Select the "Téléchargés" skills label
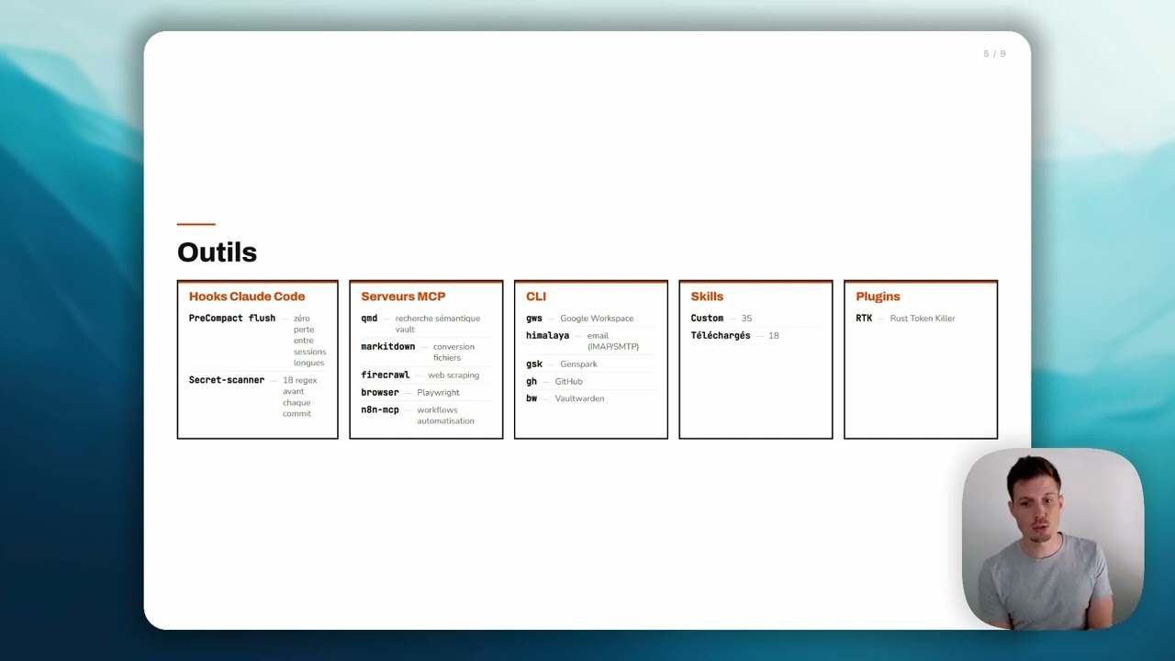The width and height of the screenshot is (1175, 661). pyautogui.click(x=721, y=336)
